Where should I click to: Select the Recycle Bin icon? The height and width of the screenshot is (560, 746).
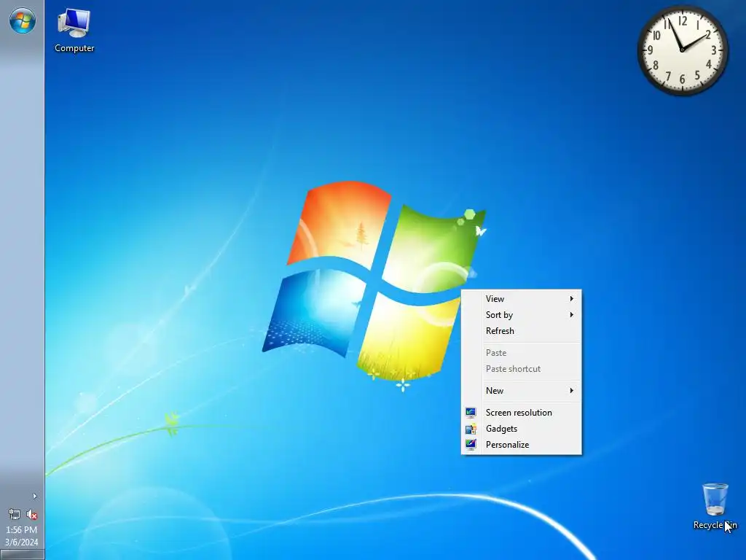pos(715,507)
